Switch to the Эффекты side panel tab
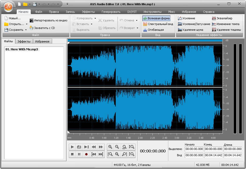Image resolution: width=246 pixels, height=169 pixels. tap(24, 41)
